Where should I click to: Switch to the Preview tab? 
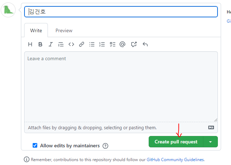coord(64,30)
